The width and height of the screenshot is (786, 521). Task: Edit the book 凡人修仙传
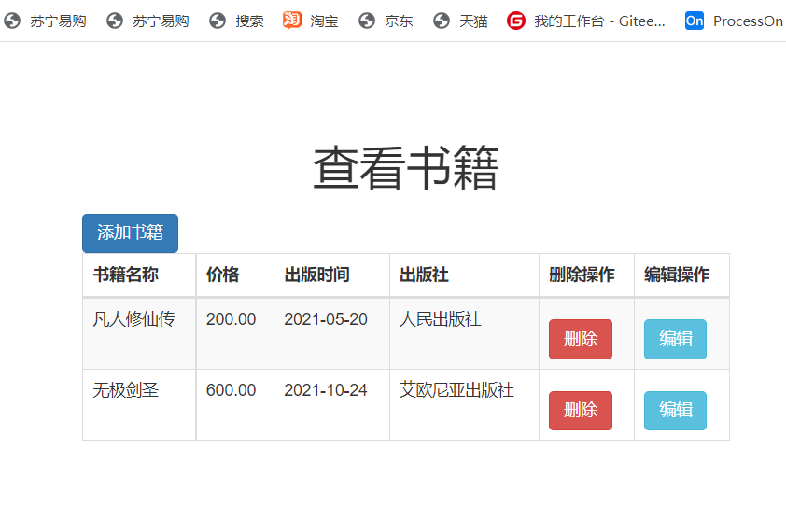(675, 339)
